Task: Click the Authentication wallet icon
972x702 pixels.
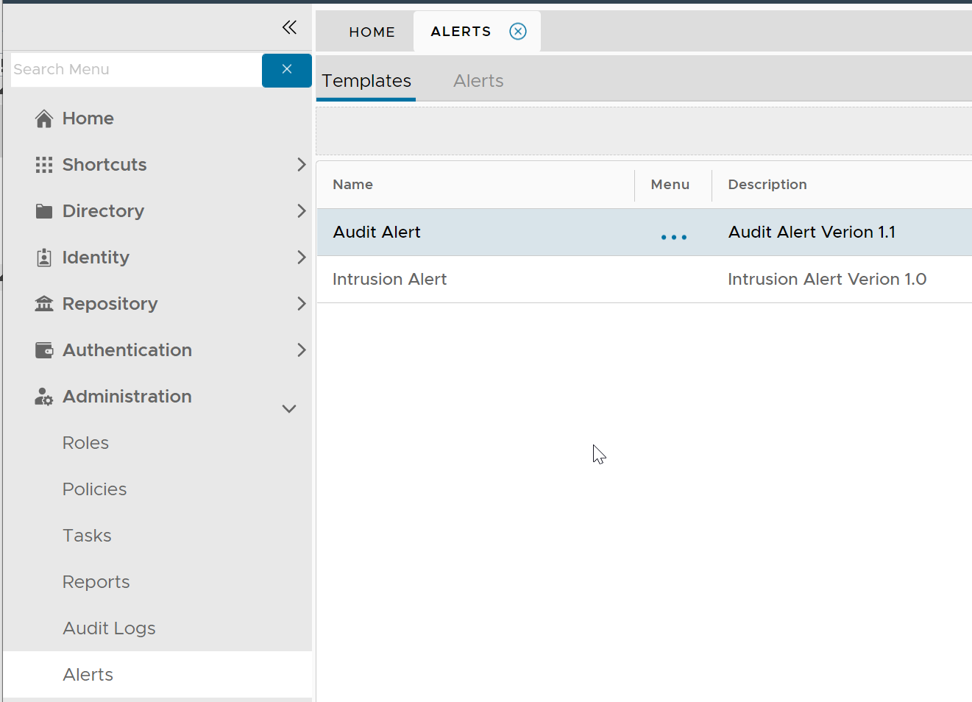Action: click(x=44, y=350)
